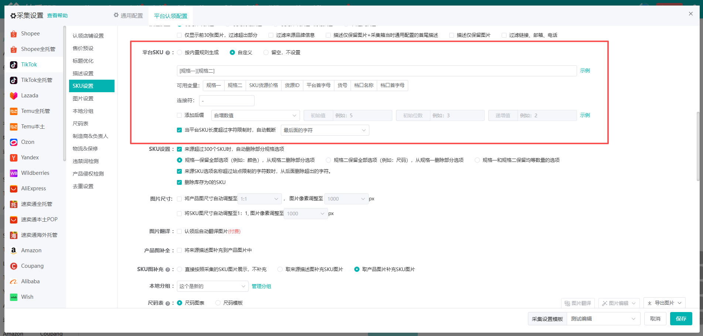Image resolution: width=703 pixels, height=336 pixels.
Task: Click the 保存 button
Action: [681, 319]
